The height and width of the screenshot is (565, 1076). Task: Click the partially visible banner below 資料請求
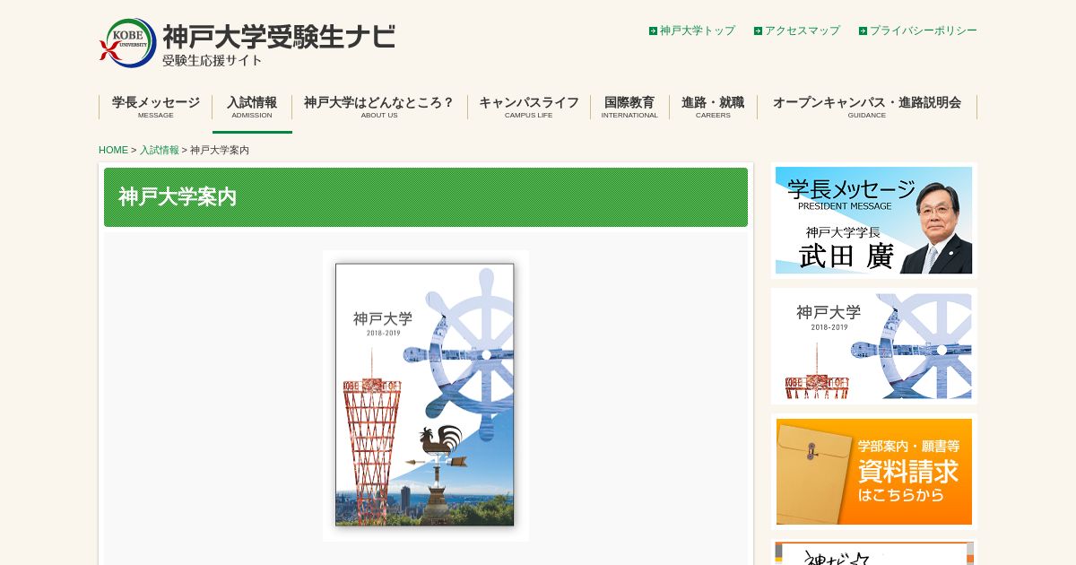point(873,552)
